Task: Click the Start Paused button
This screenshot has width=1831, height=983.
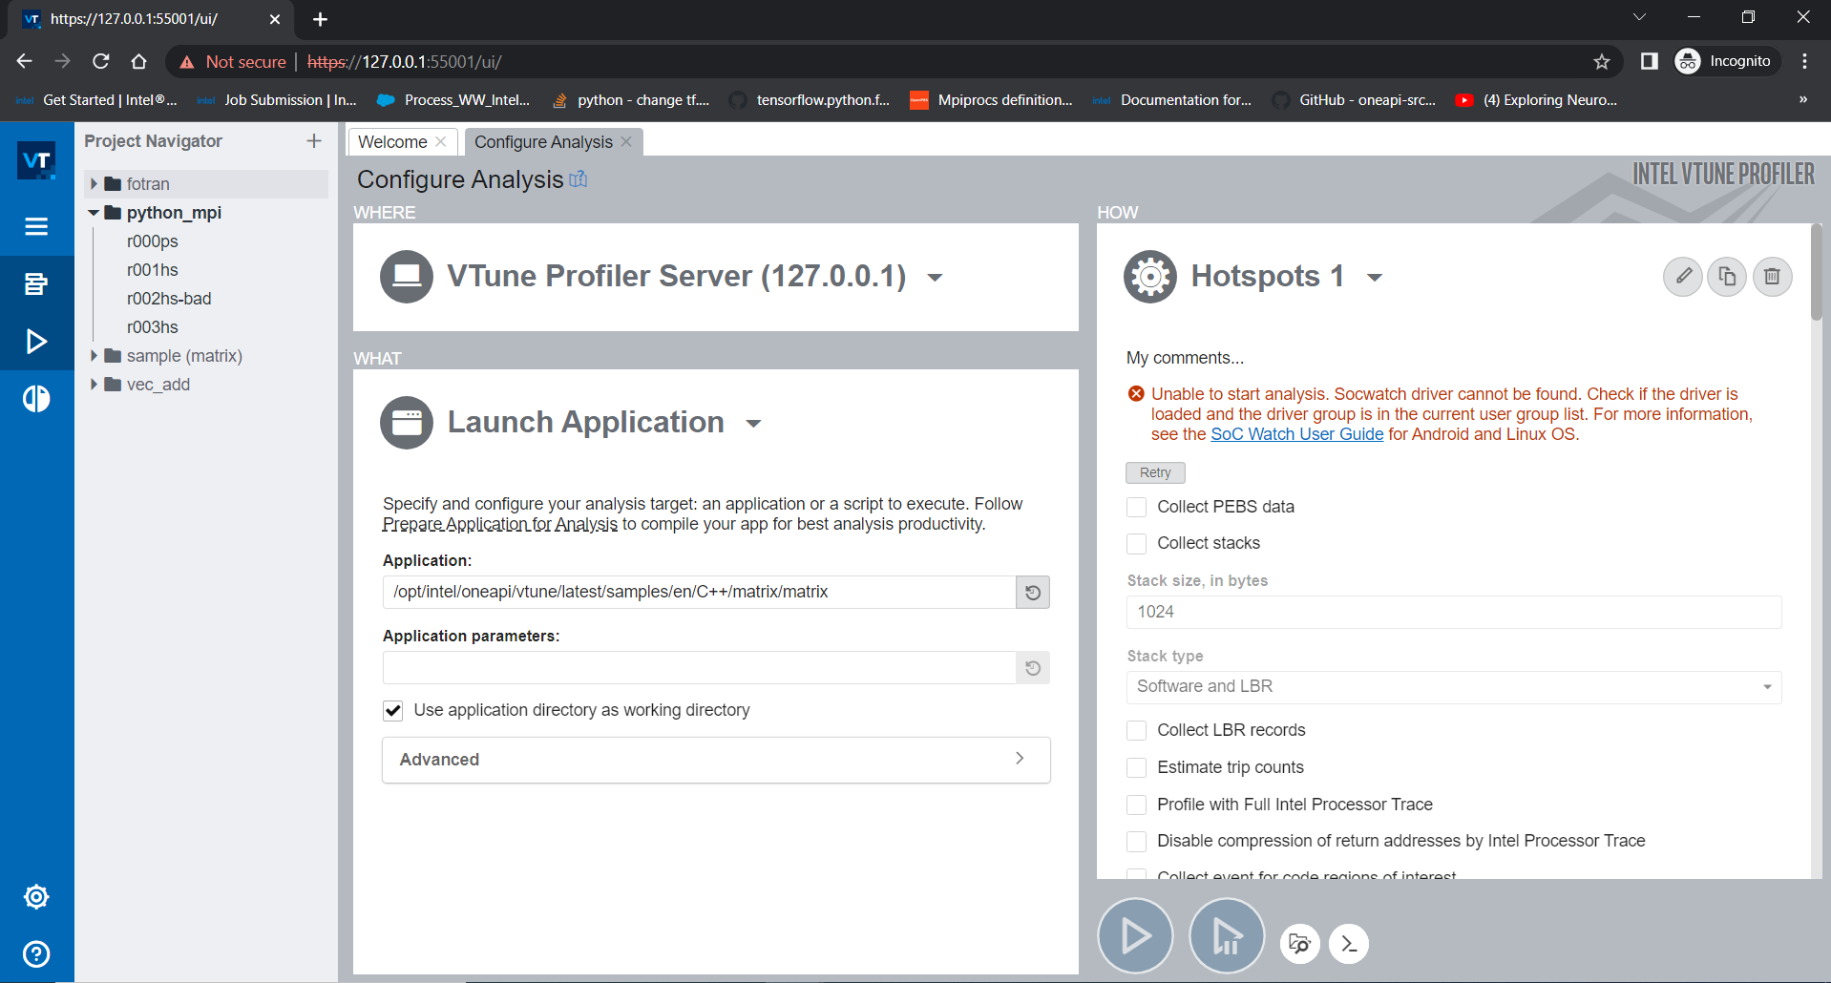Action: pos(1227,936)
